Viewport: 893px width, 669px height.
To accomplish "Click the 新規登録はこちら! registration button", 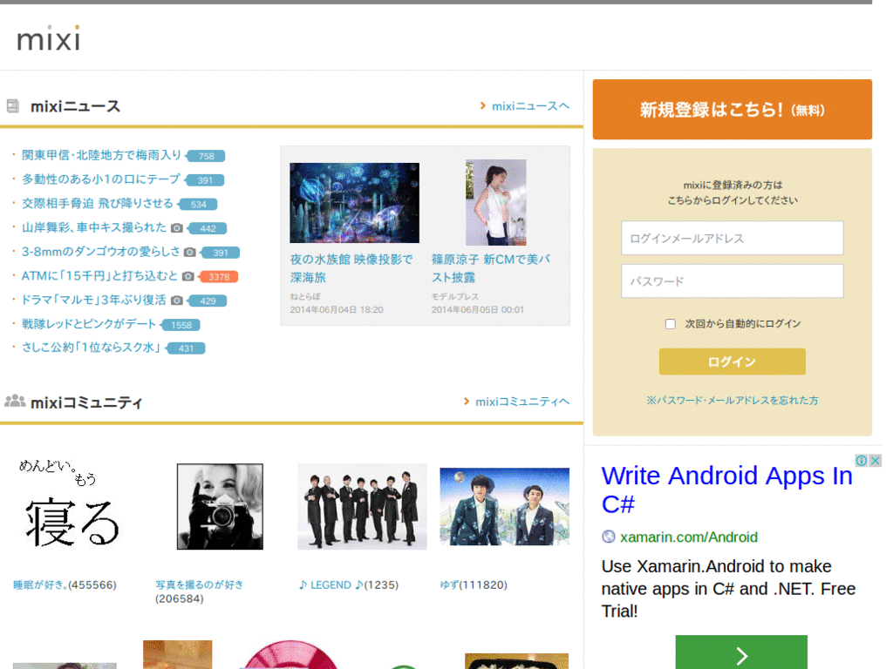I will pos(732,109).
